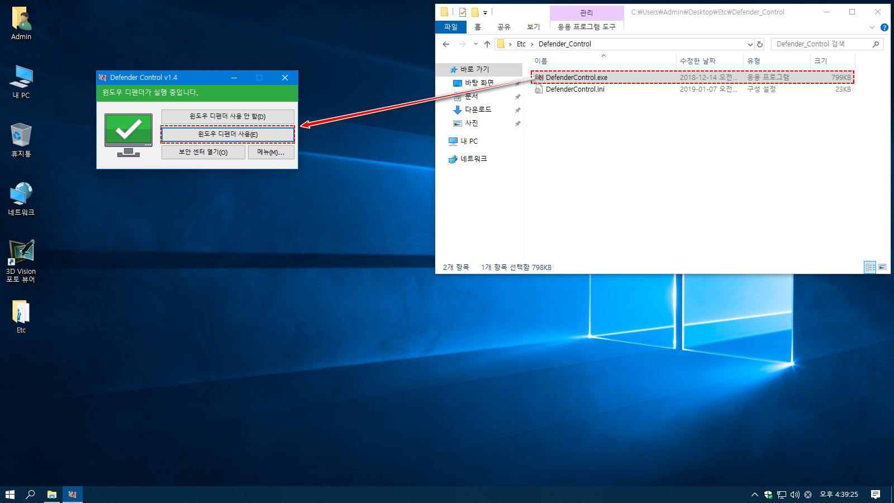Click the Defender Control title bar app icon
This screenshot has width=894, height=503.
tap(103, 78)
